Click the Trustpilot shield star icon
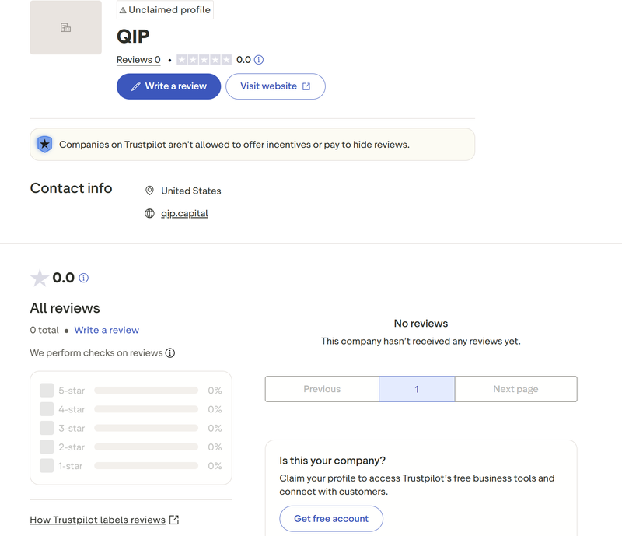Screen dimensions: 622x536 (x=45, y=144)
